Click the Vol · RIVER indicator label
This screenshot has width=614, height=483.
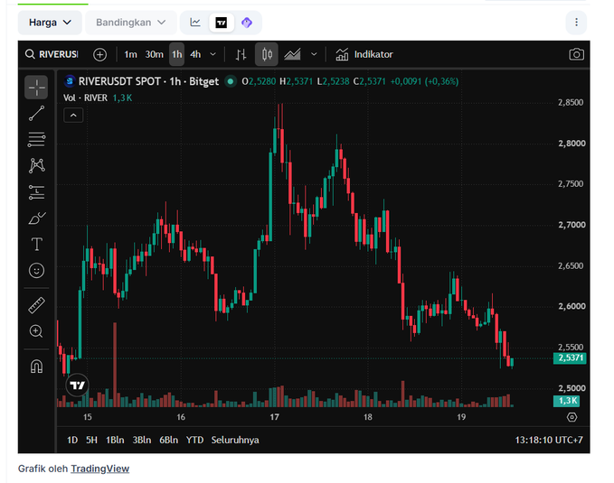pos(85,98)
